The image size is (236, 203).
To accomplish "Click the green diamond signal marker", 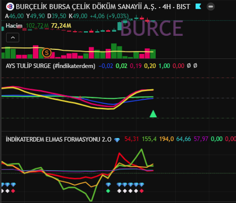I will click(108, 191).
